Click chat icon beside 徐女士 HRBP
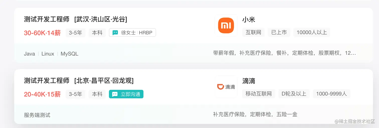The width and height of the screenshot is (379, 128). (115, 33)
